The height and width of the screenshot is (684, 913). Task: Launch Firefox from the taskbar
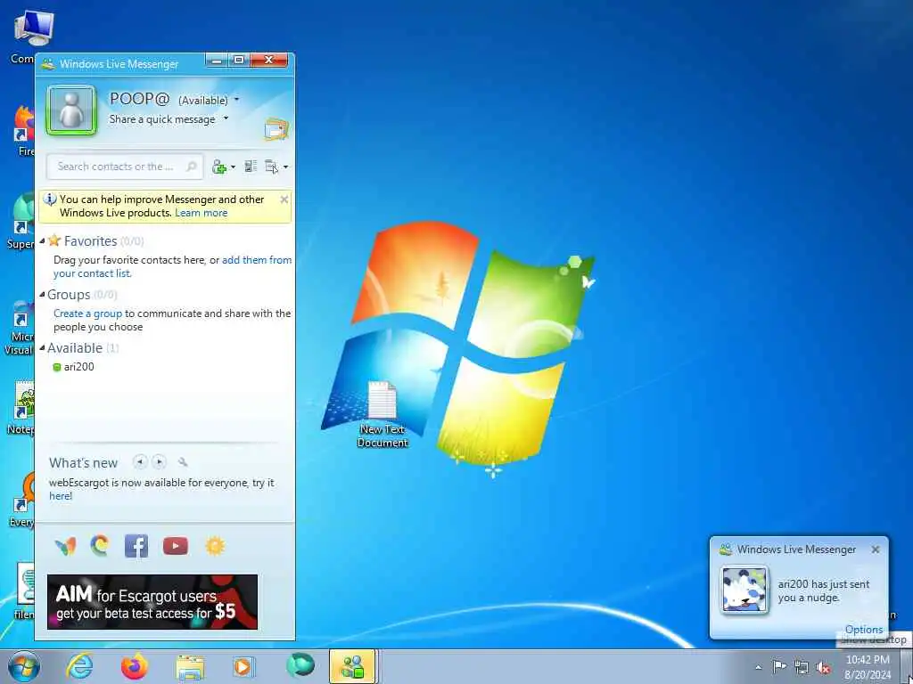[x=134, y=666]
